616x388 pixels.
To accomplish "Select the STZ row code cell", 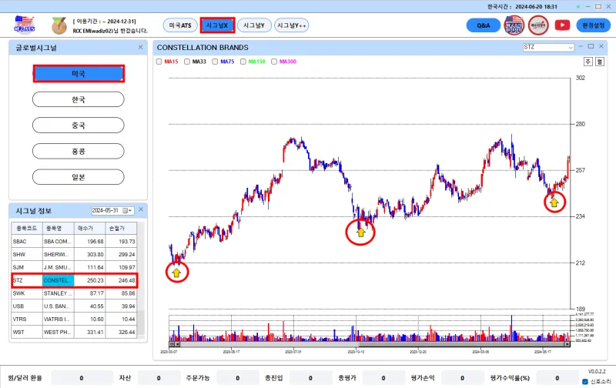I will click(x=27, y=280).
